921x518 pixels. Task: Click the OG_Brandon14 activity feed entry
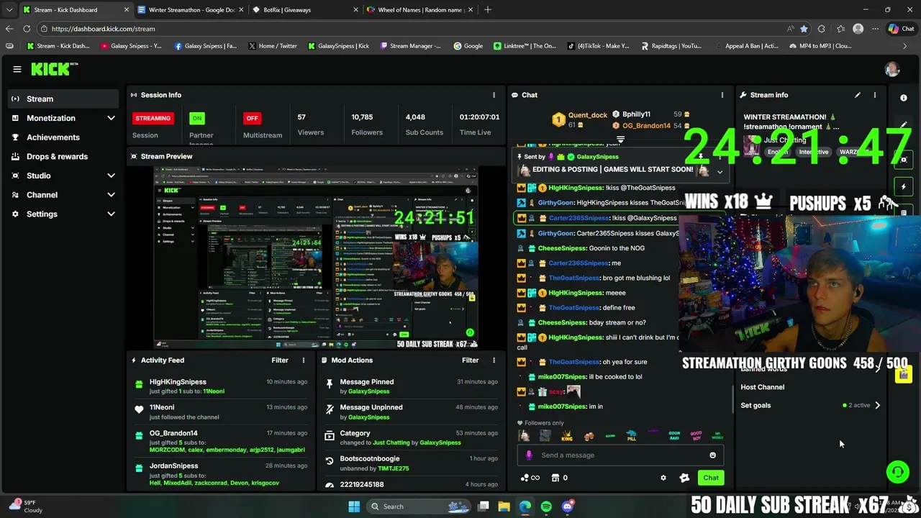[x=221, y=441]
